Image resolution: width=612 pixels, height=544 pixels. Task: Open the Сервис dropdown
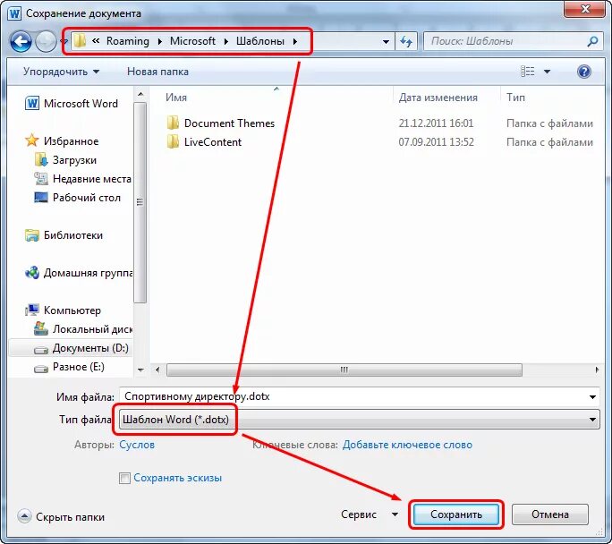370,514
